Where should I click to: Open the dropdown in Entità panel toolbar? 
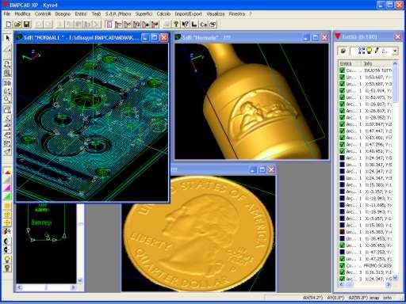point(395,51)
